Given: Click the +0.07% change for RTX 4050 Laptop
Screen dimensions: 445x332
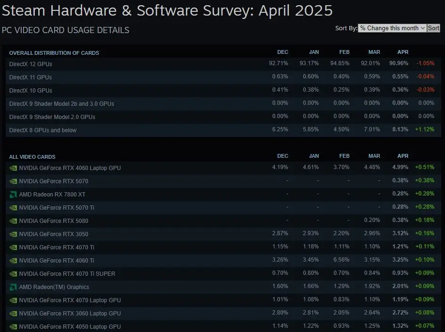Looking at the screenshot, I should click(x=425, y=326).
